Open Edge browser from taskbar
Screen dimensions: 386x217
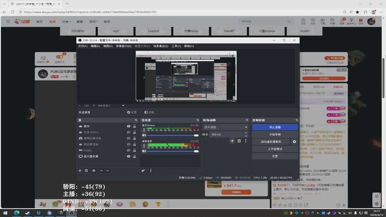[x=16, y=213]
